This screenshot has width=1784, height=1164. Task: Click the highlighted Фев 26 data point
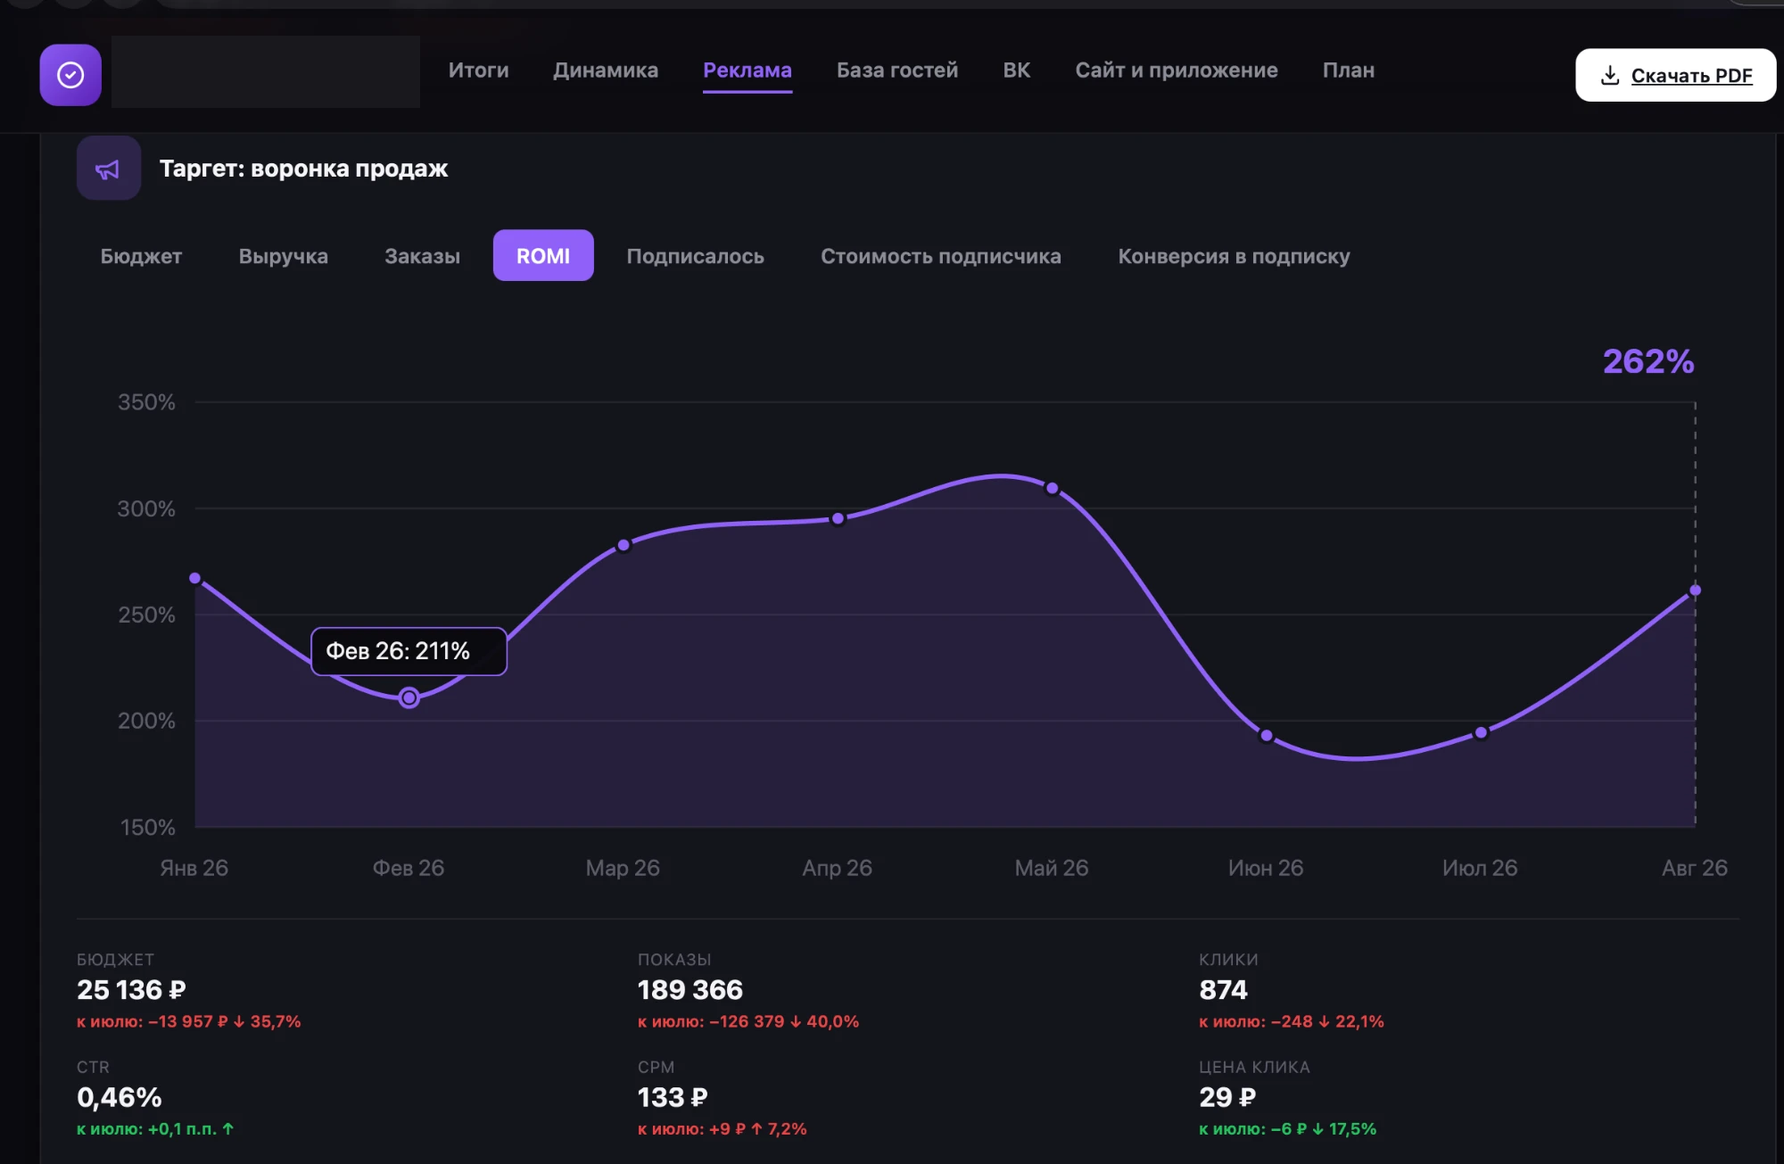tap(409, 698)
